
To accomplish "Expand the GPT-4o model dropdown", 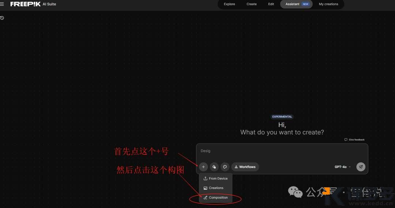I will click(343, 167).
